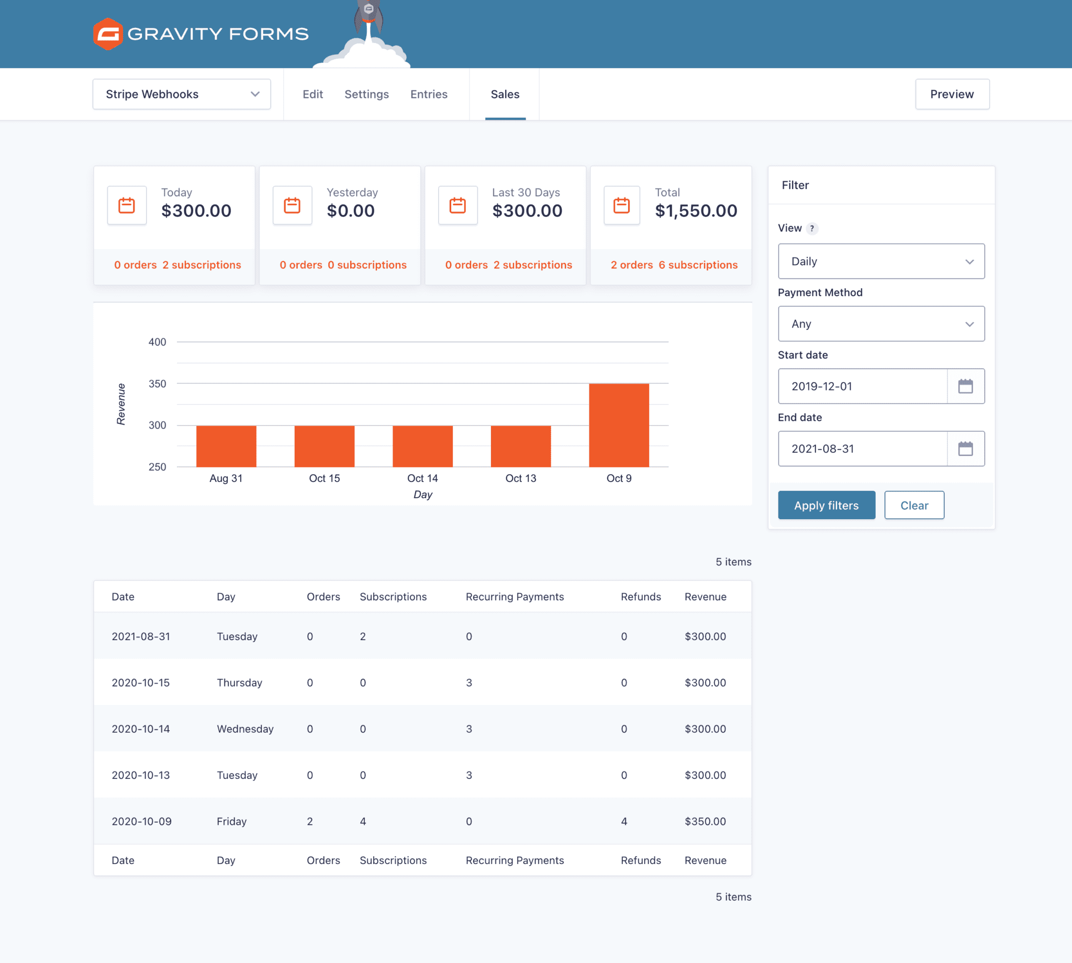The height and width of the screenshot is (963, 1072).
Task: Click the Gravity Forms logo
Action: [x=201, y=33]
